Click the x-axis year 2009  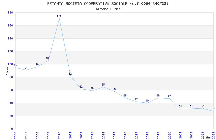pyautogui.click(x=48, y=135)
